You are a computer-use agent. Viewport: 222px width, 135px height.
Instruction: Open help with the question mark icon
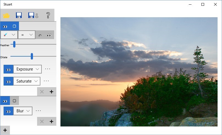pyautogui.click(x=48, y=15)
